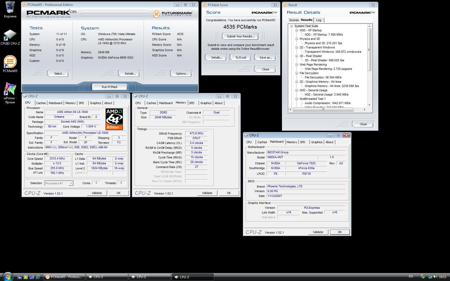Select the Core Speed 3315.4 MHz value field
This screenshot has height=281, width=450.
[57, 159]
